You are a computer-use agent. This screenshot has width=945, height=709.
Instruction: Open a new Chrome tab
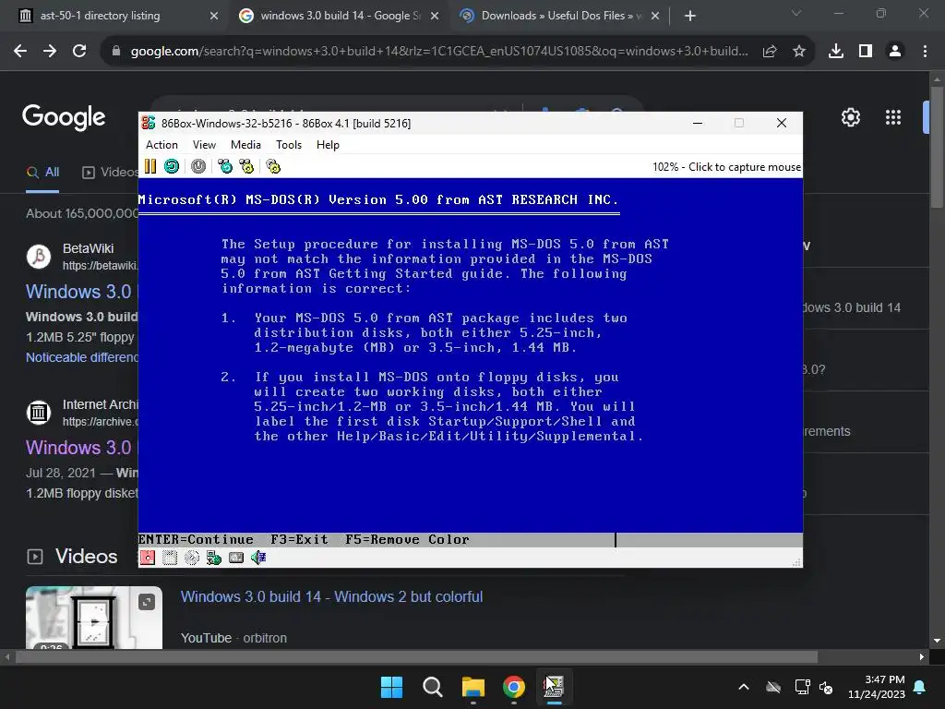[690, 16]
